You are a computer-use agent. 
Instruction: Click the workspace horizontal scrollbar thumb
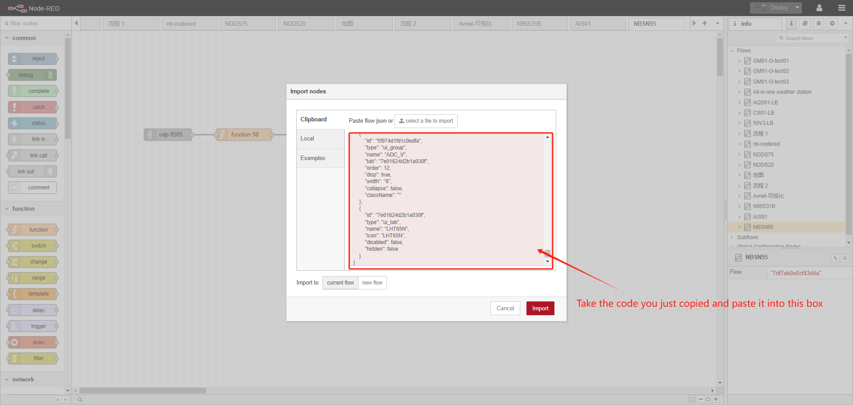(143, 390)
